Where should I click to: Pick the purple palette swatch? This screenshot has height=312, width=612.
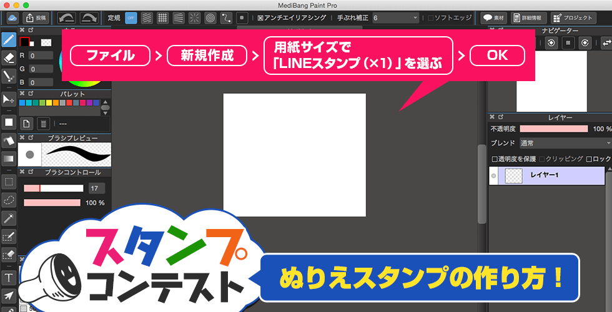point(89,102)
